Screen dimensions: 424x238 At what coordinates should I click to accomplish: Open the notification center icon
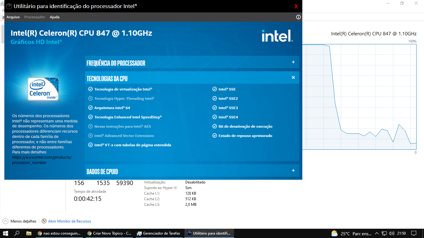pyautogui.click(x=414, y=233)
